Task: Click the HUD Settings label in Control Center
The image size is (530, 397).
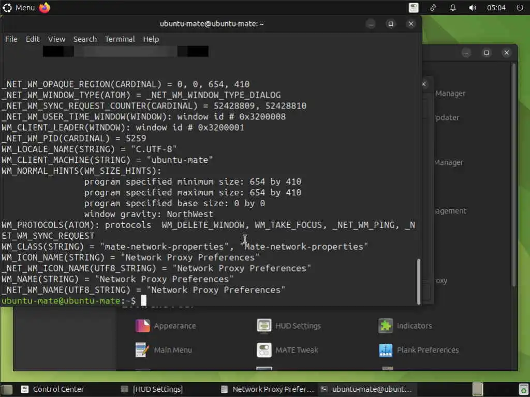Action: tap(298, 326)
